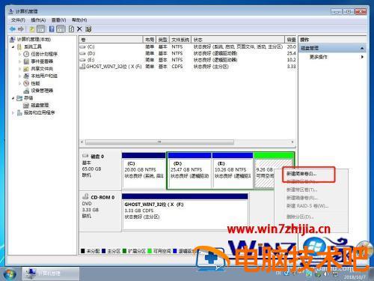Click 更多操作 in the actions pane
The height and width of the screenshot is (281, 374).
pyautogui.click(x=318, y=57)
